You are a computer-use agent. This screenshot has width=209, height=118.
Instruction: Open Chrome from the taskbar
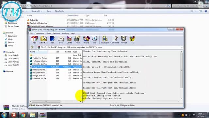coord(23,115)
